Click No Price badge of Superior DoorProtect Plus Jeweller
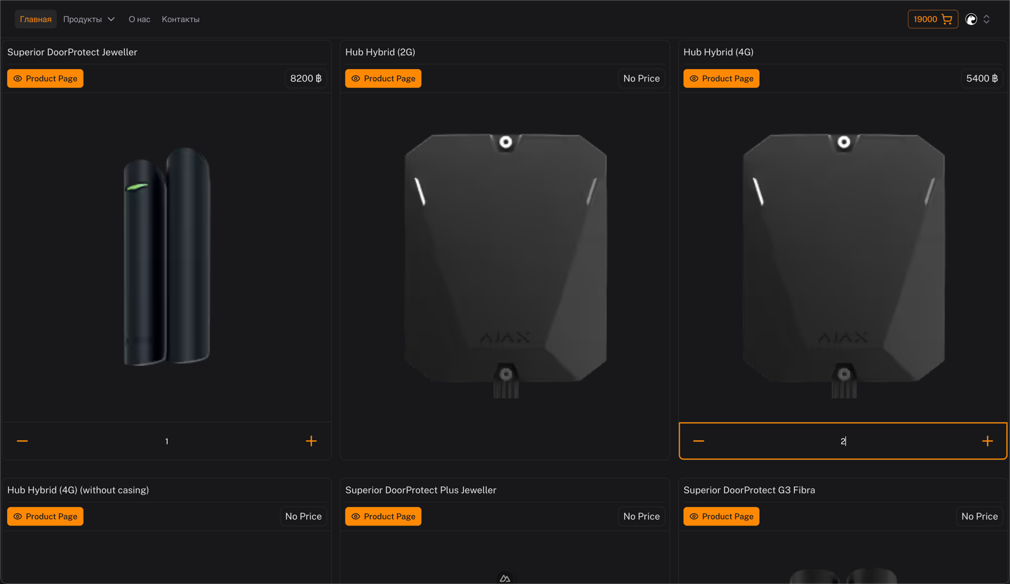Viewport: 1010px width, 584px height. [x=641, y=516]
